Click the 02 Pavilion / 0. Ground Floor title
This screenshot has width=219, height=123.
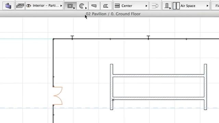[113, 14]
